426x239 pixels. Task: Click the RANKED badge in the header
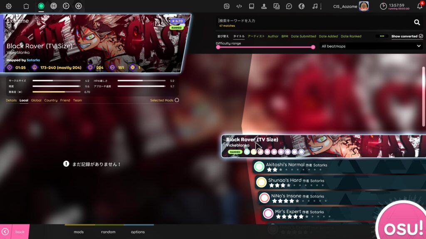coord(176,28)
